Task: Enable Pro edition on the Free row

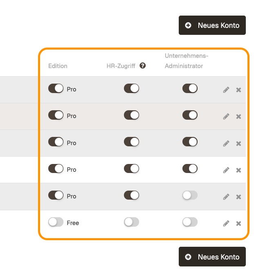Action: (x=56, y=223)
